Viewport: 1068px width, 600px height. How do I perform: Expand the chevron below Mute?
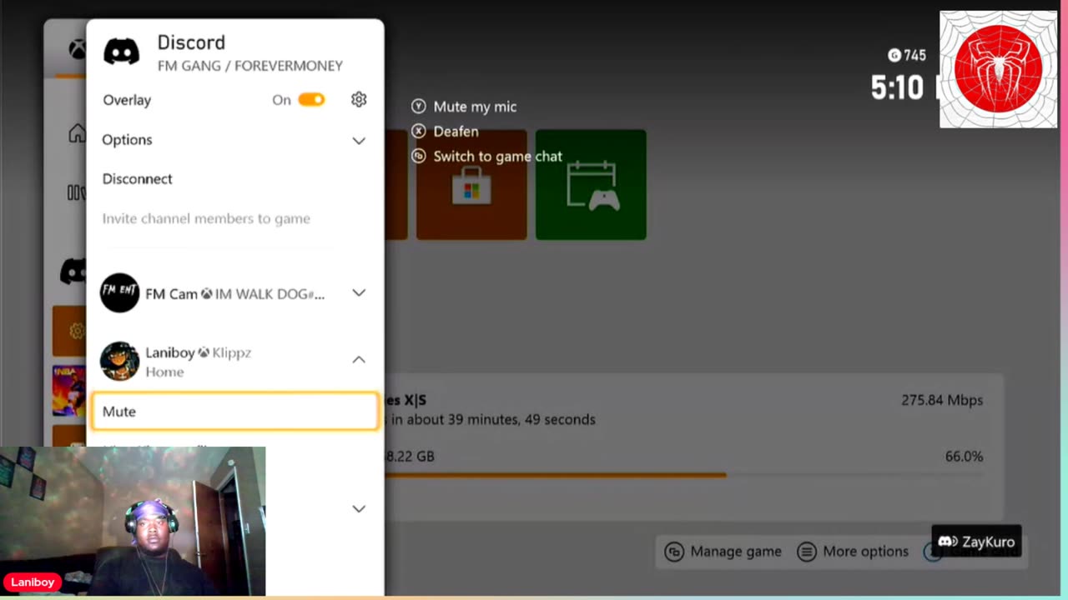359,508
